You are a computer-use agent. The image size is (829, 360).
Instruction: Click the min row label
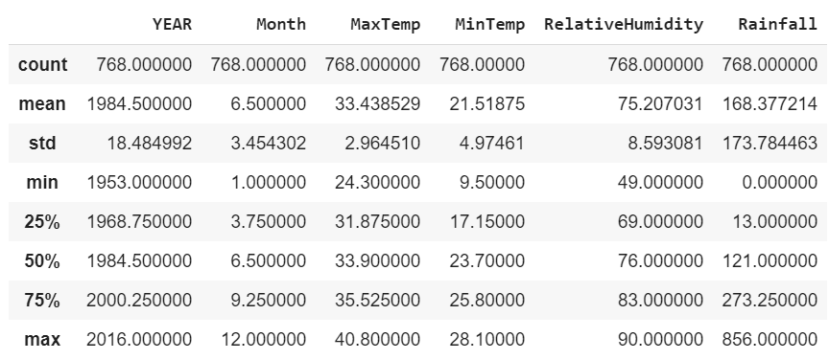tap(42, 182)
